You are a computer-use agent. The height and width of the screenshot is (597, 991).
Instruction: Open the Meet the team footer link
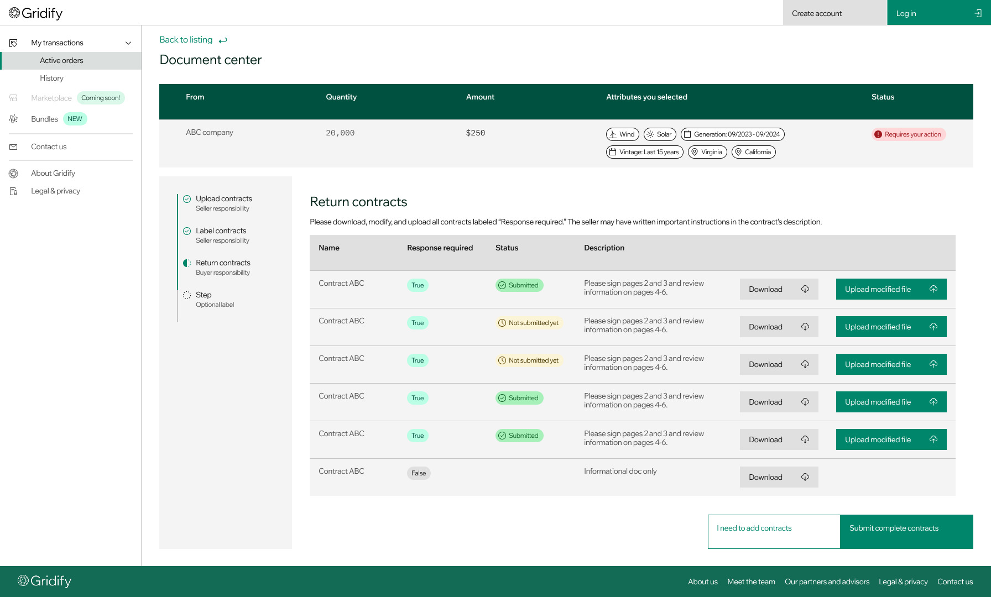[x=751, y=582]
